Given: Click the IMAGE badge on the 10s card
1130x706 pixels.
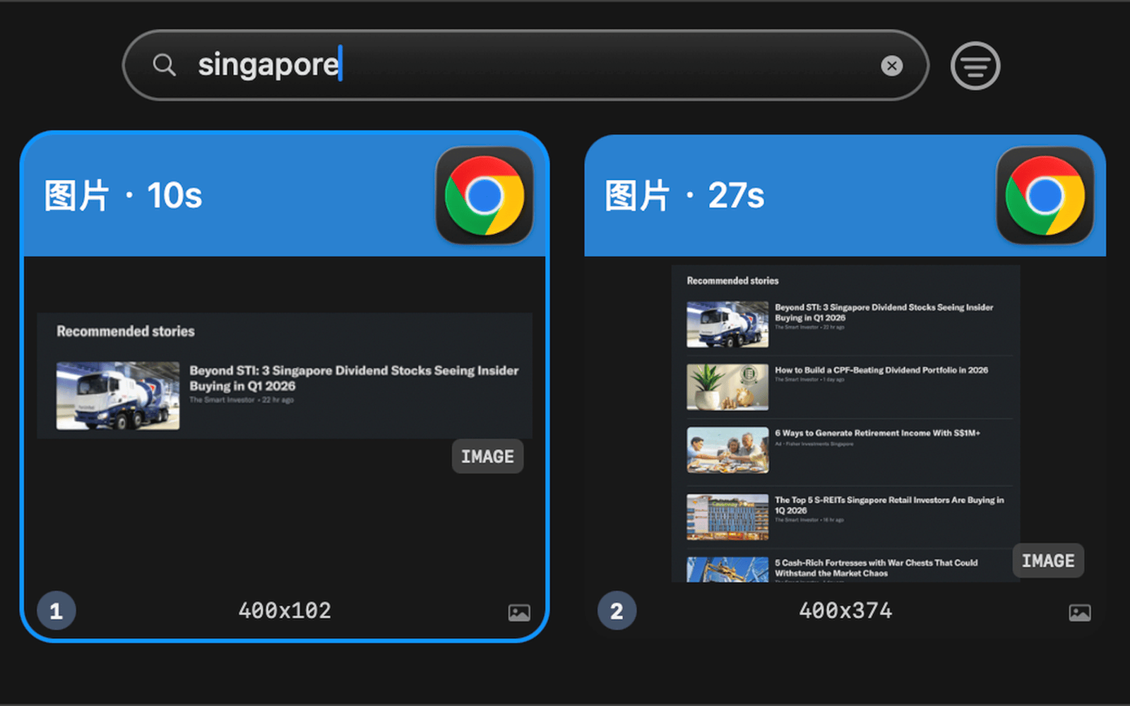Looking at the screenshot, I should [487, 457].
